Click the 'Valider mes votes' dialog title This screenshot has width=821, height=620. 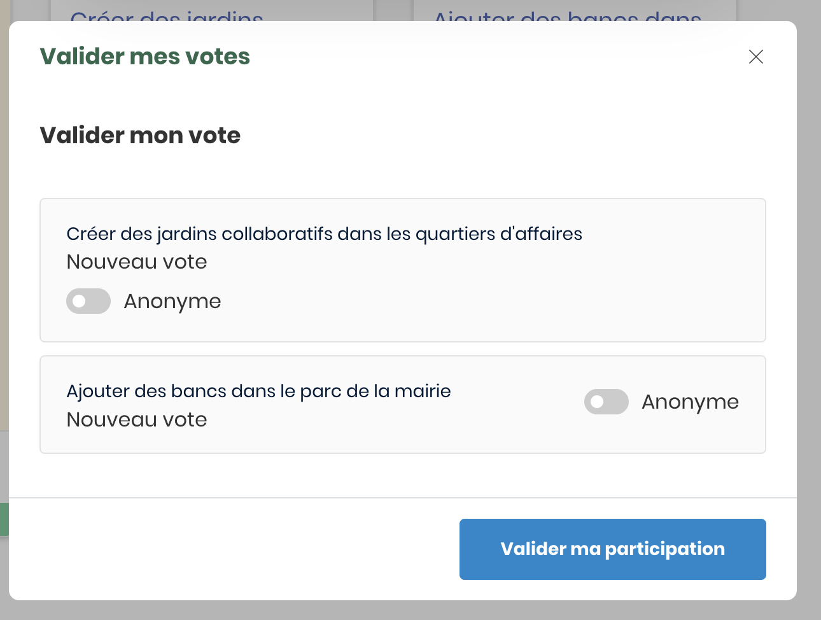[144, 56]
